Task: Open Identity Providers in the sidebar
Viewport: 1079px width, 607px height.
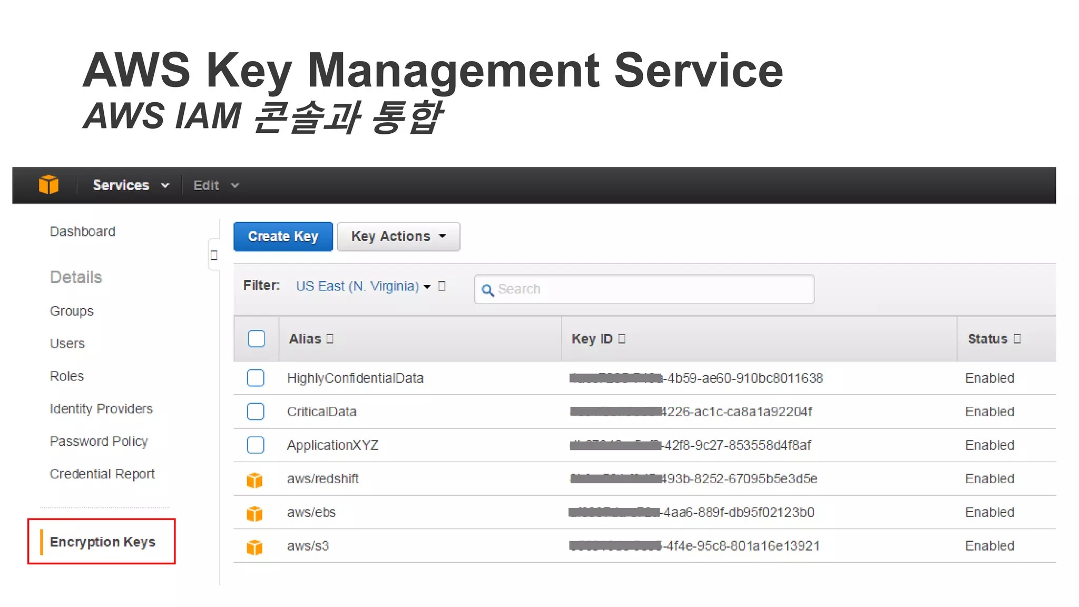Action: 101,409
